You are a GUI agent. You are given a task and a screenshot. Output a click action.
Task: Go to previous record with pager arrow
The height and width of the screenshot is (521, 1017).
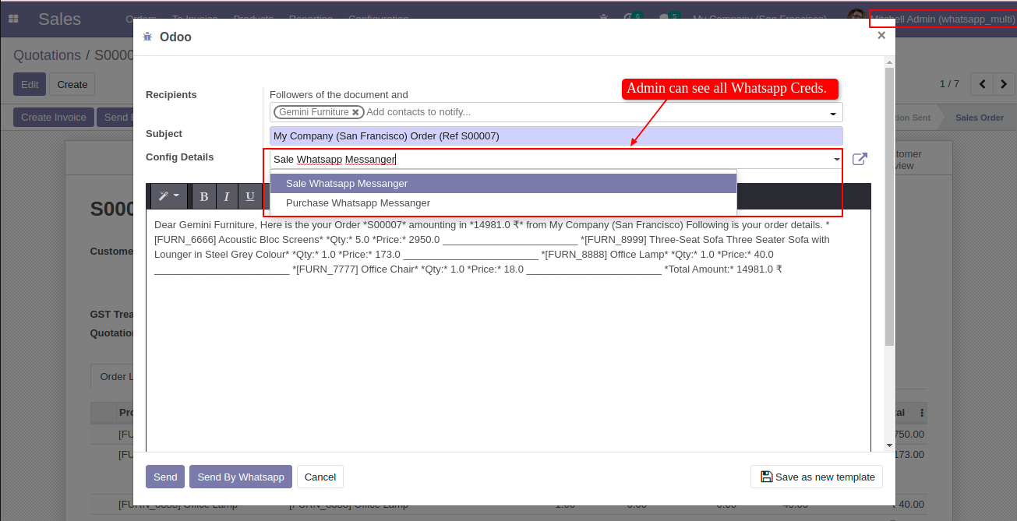click(x=983, y=84)
